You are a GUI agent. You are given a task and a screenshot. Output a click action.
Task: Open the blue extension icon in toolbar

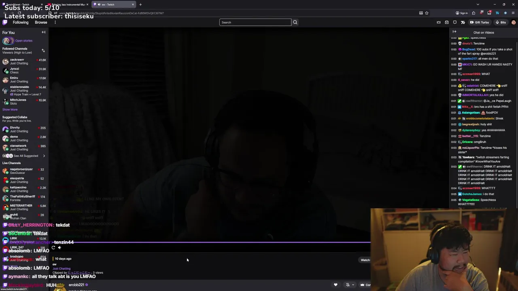coord(505,13)
